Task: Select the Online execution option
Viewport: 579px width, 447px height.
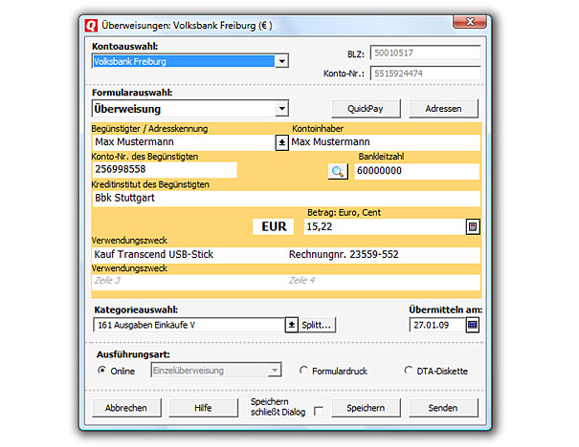Action: [102, 371]
